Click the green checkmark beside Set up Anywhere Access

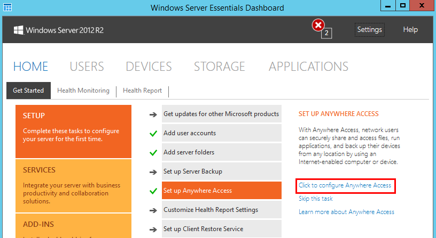click(153, 191)
